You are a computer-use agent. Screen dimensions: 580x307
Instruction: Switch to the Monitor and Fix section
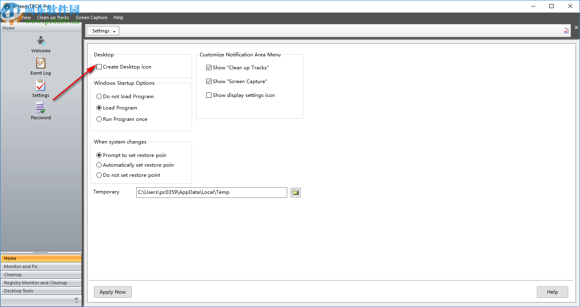point(41,266)
